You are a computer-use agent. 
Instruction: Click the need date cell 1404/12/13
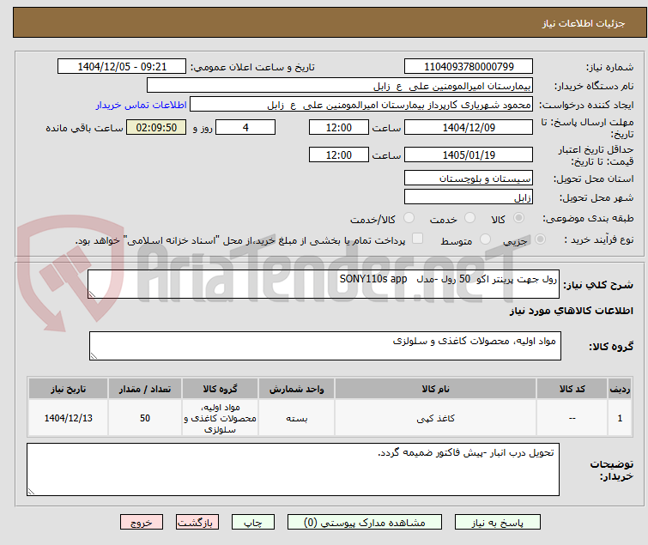click(x=68, y=418)
